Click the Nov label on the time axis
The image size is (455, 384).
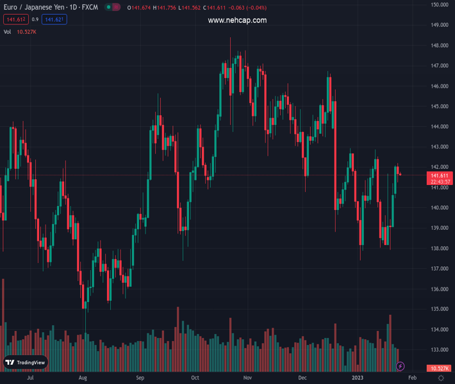(x=247, y=378)
